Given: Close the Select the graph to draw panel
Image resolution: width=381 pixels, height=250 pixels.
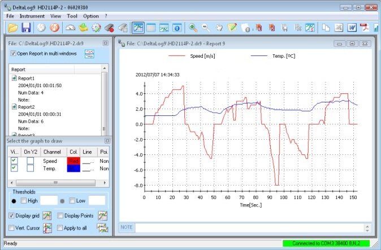Looking at the screenshot, I should click(107, 141).
